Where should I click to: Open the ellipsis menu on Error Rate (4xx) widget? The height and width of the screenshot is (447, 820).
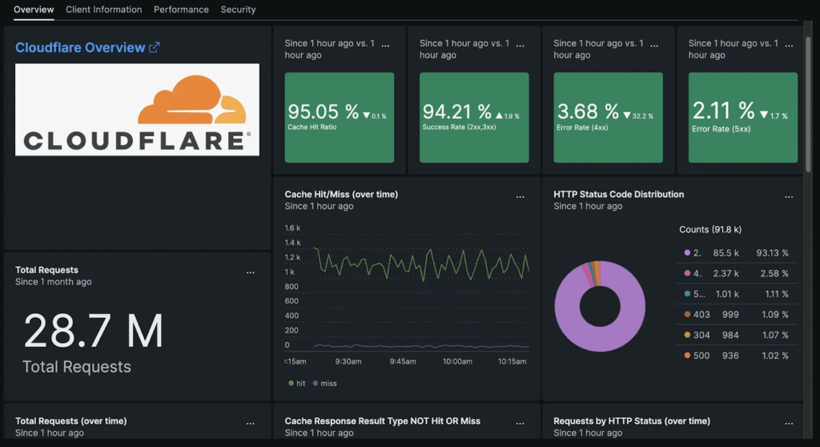pos(654,45)
